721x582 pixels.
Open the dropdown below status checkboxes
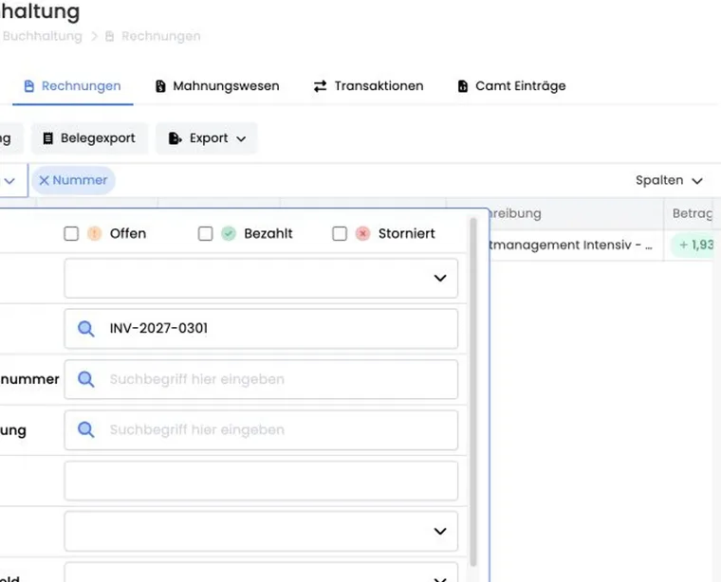click(261, 278)
